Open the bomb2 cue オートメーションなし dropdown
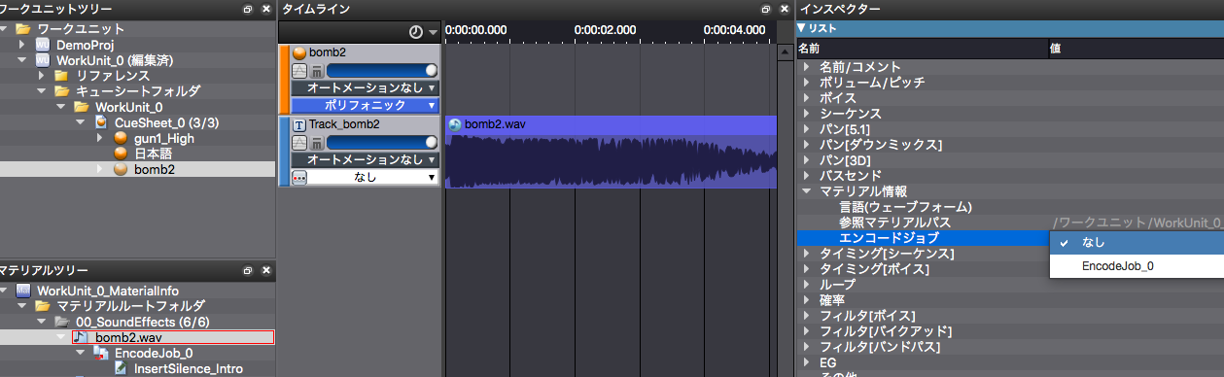Viewport: 1224px width, 377px height. click(x=365, y=88)
